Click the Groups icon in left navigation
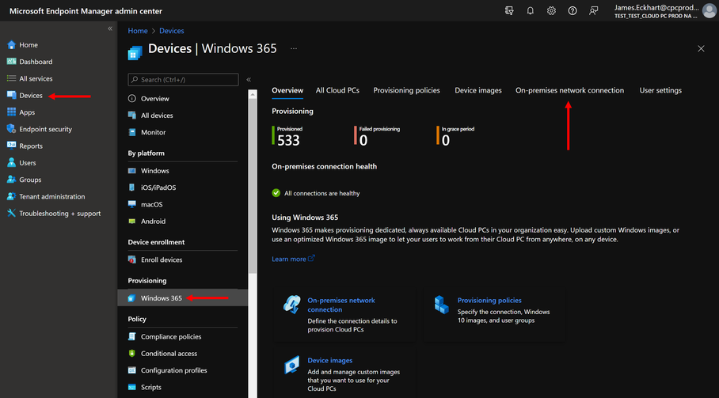Screen dimensions: 719x398 tap(11, 180)
